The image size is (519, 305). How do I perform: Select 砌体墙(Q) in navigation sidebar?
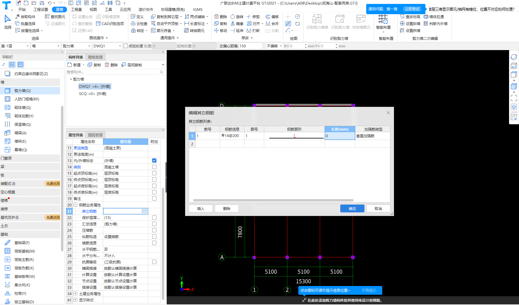click(30, 107)
